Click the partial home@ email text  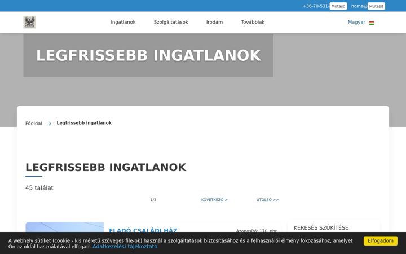coord(359,6)
